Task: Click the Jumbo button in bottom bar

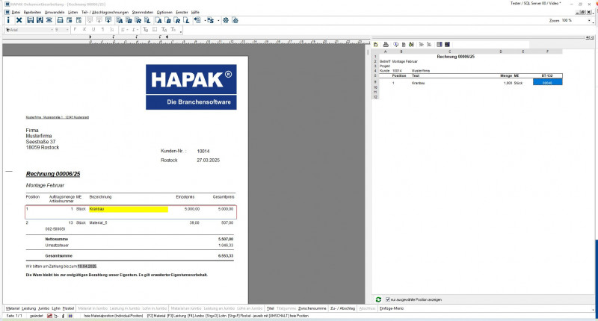Action: [x=44, y=308]
